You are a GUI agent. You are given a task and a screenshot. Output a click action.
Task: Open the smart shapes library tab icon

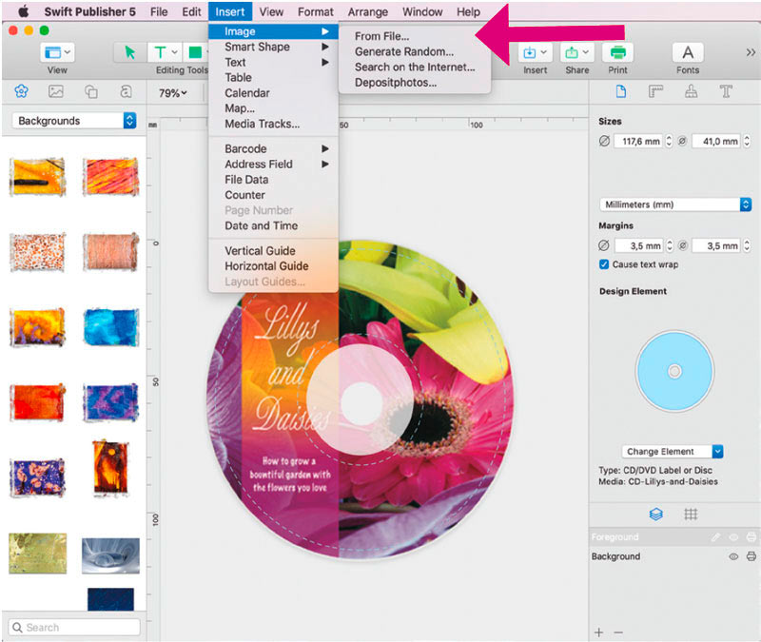click(91, 90)
